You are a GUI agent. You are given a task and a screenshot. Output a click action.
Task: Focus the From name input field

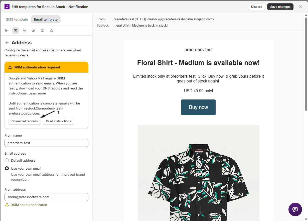pos(46,143)
